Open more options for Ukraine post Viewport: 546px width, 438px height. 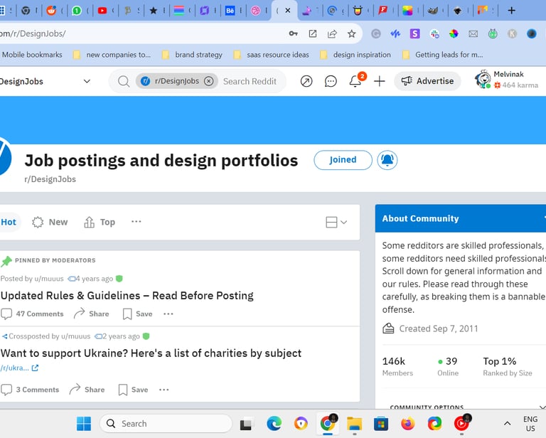tap(164, 390)
